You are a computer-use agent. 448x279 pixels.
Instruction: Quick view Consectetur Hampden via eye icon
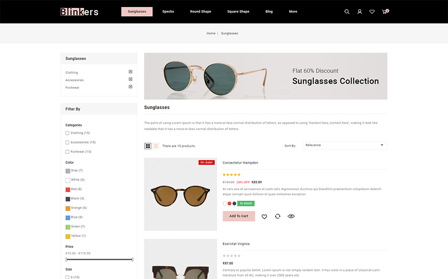pos(291,216)
